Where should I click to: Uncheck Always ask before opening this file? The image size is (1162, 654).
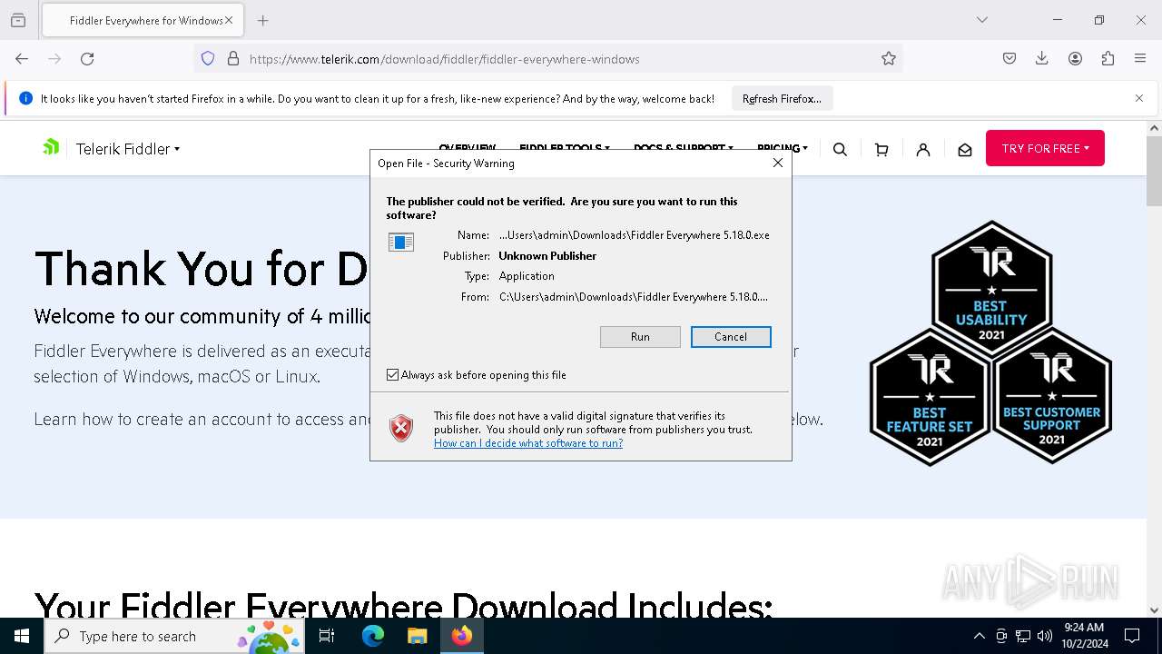(x=393, y=374)
